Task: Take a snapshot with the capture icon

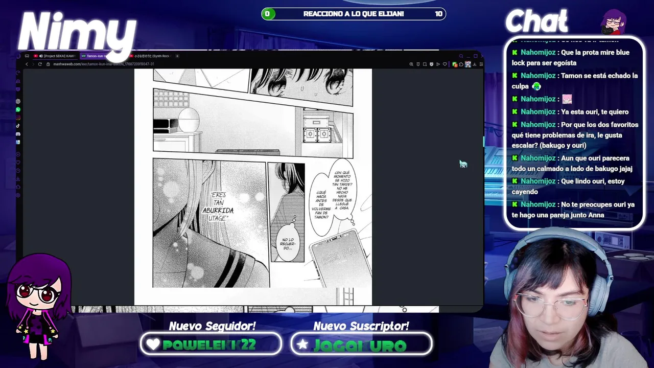Action: pos(425,64)
